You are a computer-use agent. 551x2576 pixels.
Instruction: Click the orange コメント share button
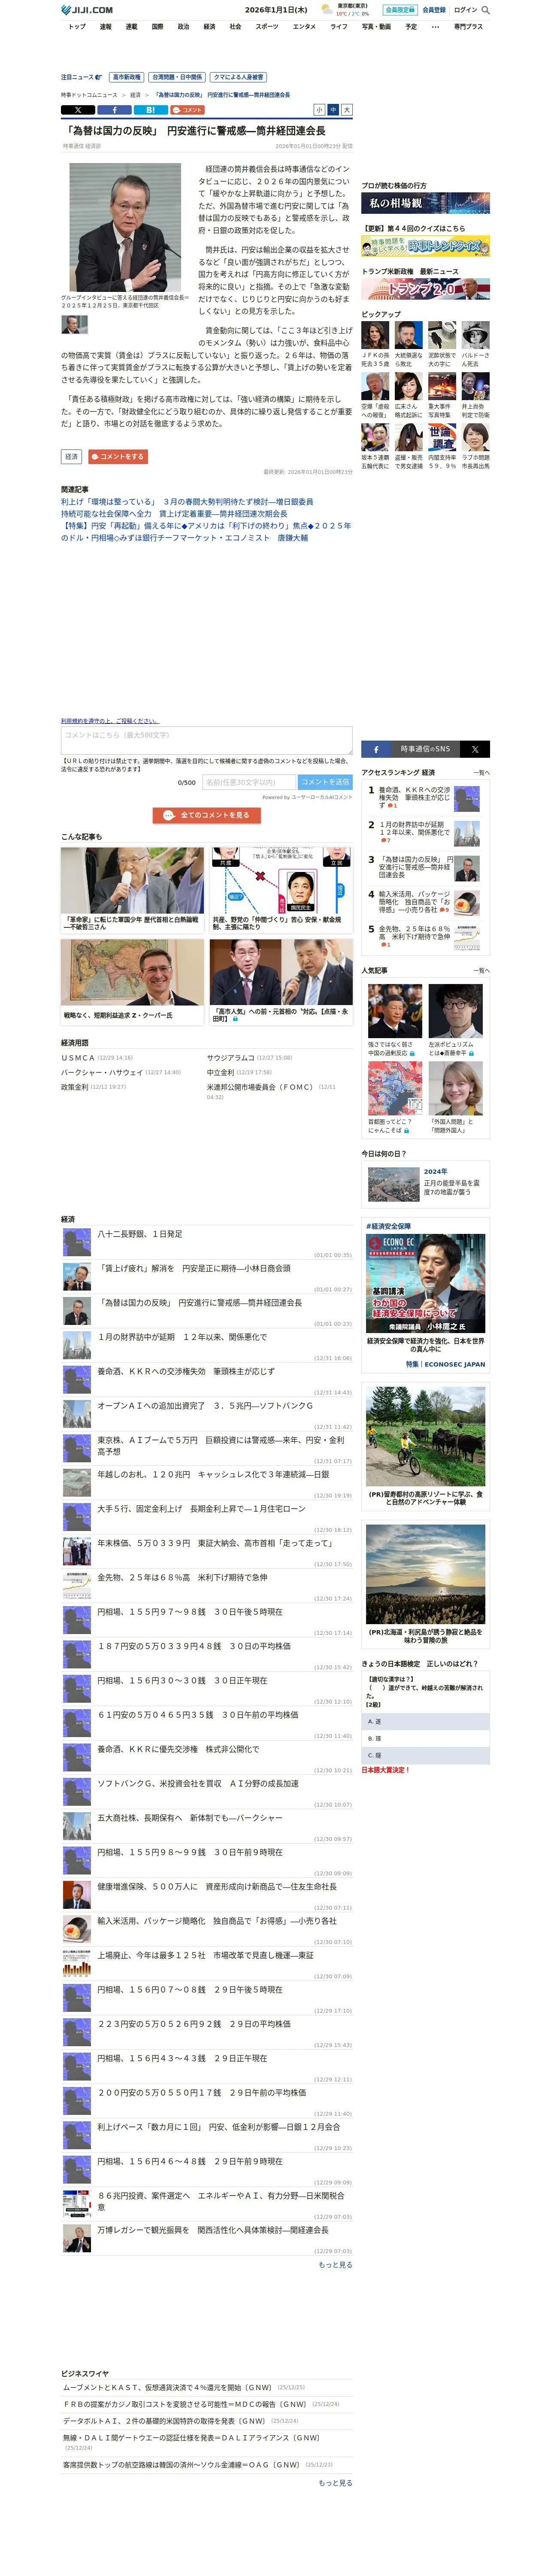[x=187, y=110]
